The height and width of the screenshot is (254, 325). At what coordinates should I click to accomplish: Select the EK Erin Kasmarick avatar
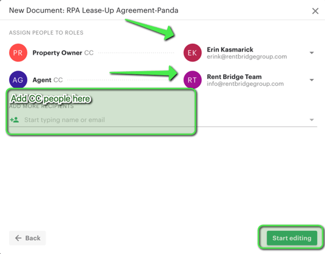tap(193, 53)
